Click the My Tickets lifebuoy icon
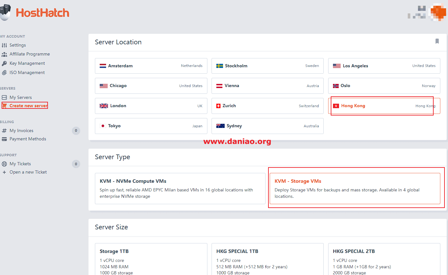Viewport: 448px width, 275px height. pyautogui.click(x=4, y=164)
